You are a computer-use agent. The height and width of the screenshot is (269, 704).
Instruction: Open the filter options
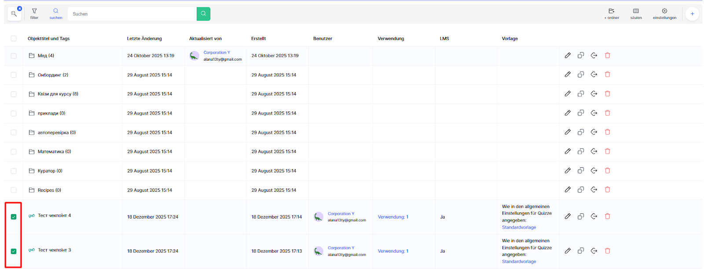pos(34,14)
